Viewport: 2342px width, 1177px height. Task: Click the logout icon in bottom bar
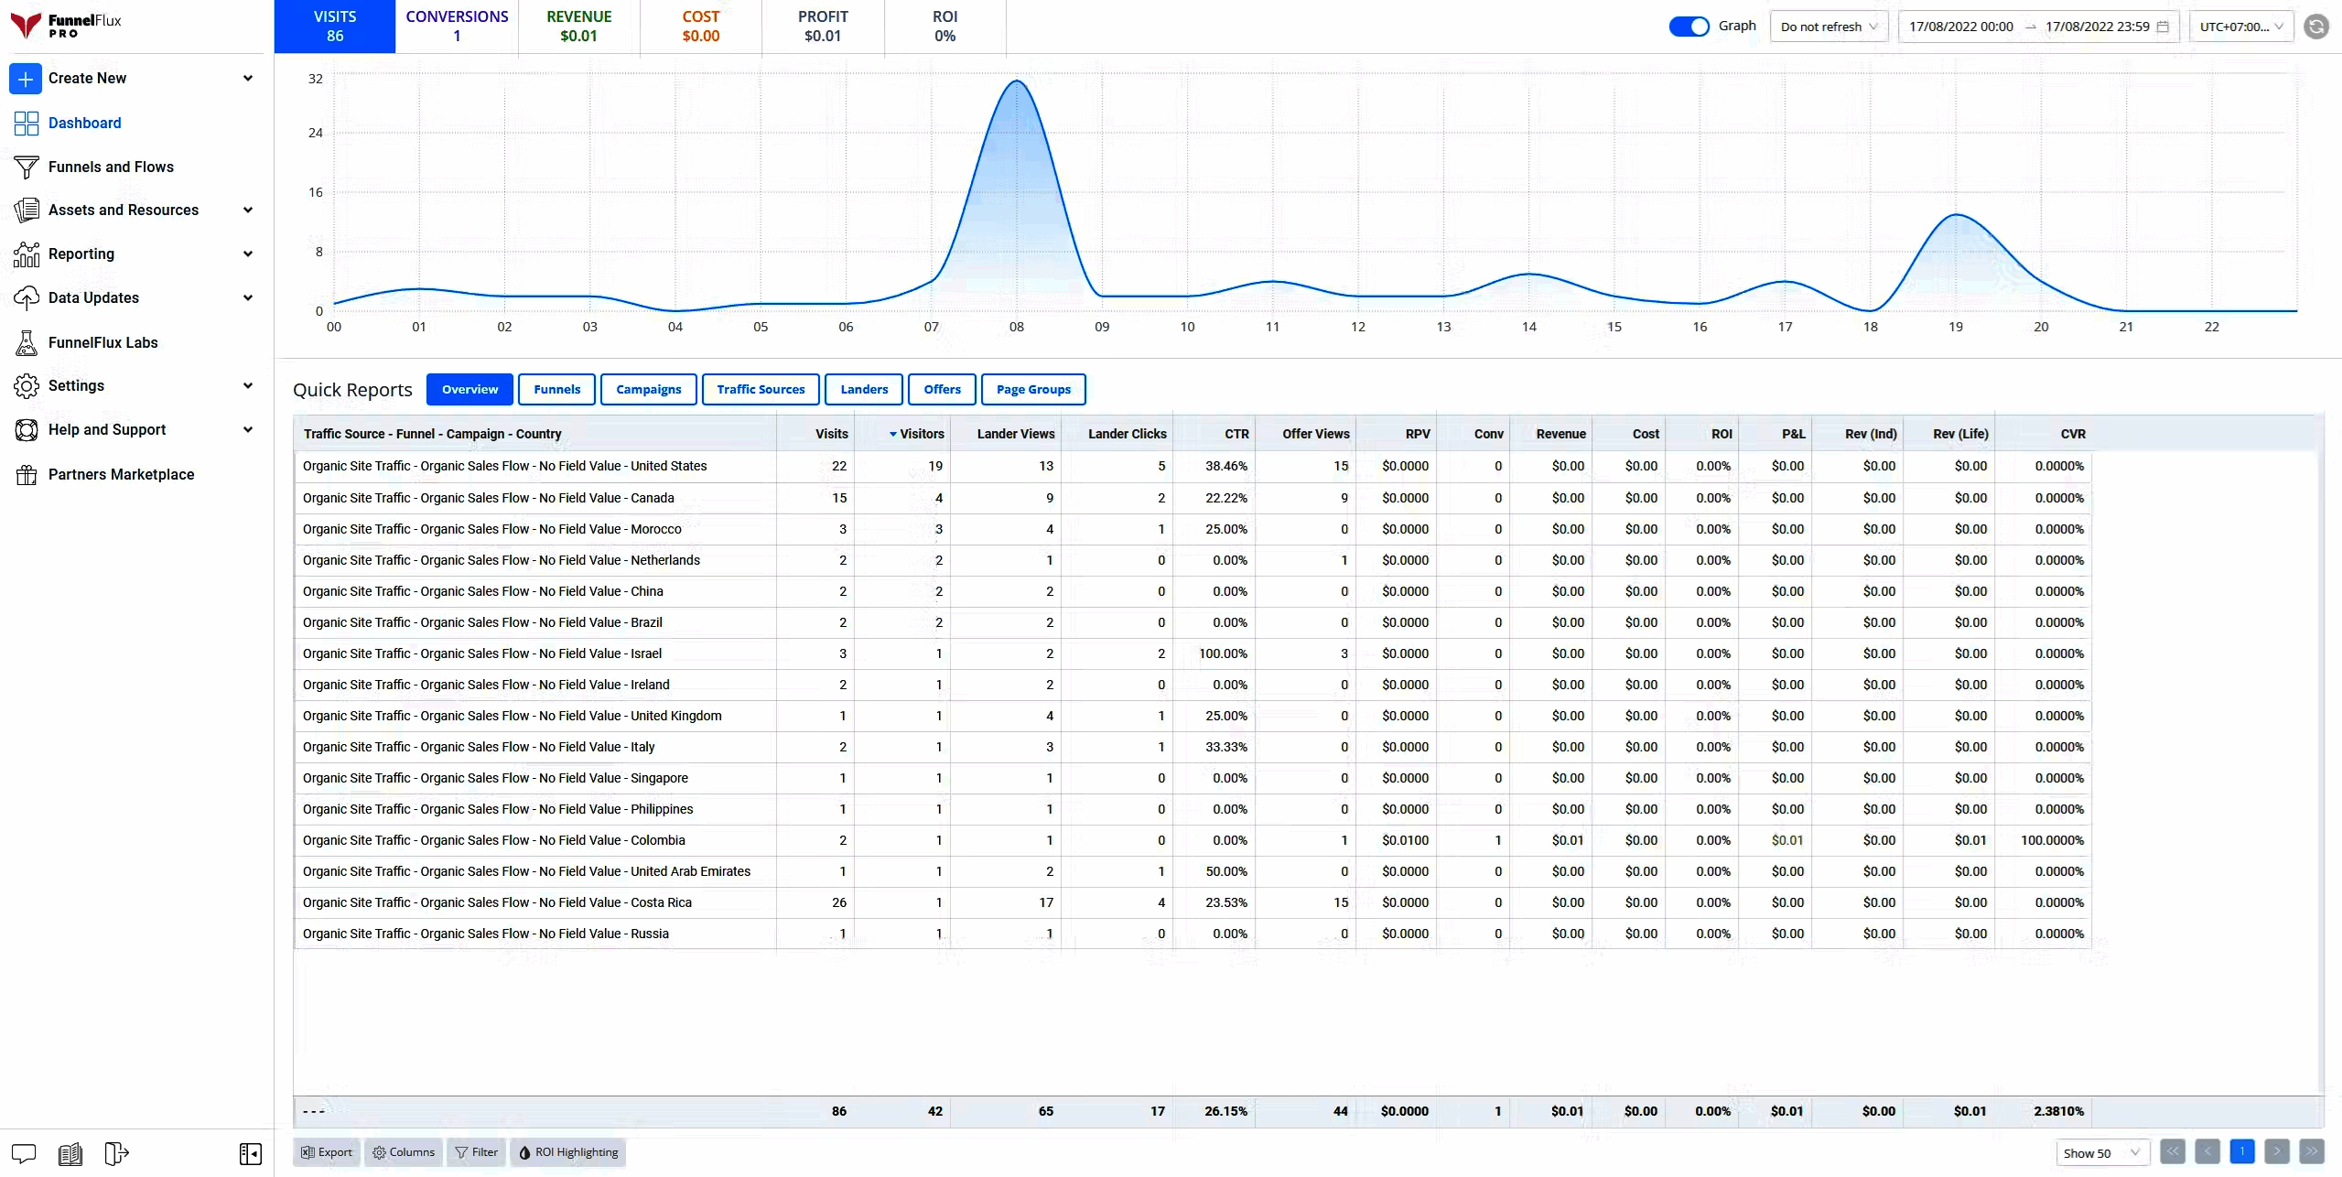(x=116, y=1153)
